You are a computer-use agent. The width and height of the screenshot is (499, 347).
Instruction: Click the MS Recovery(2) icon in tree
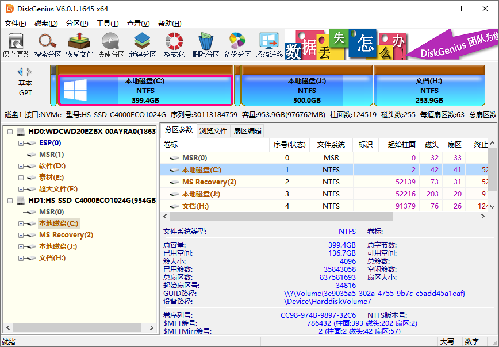31,235
